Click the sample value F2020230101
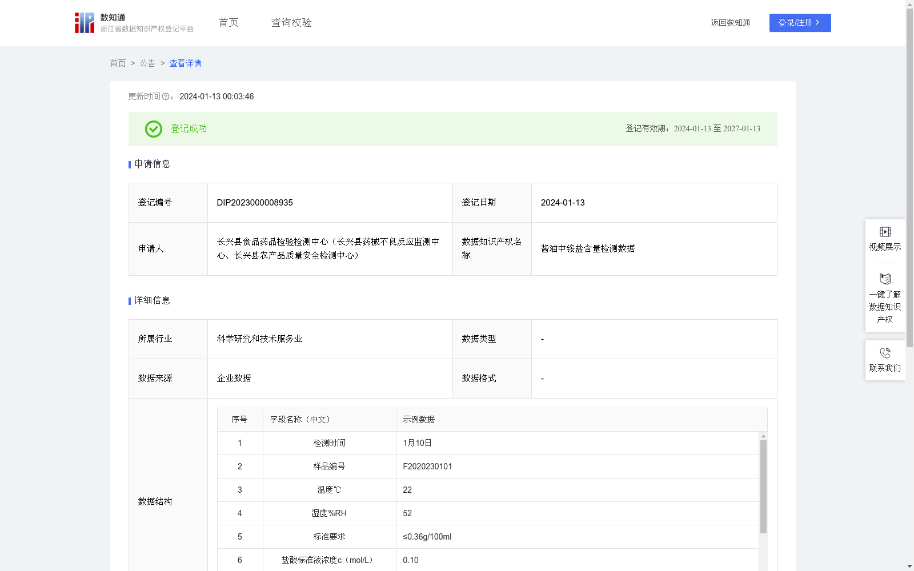 (x=427, y=467)
